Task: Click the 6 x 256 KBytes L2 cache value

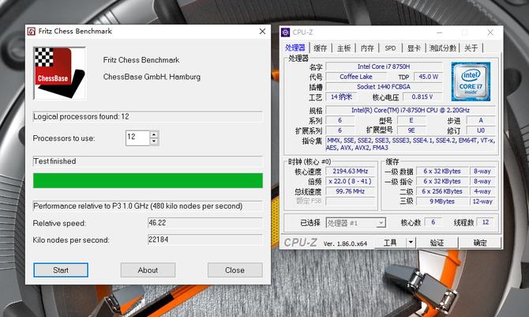Action: click(442, 191)
